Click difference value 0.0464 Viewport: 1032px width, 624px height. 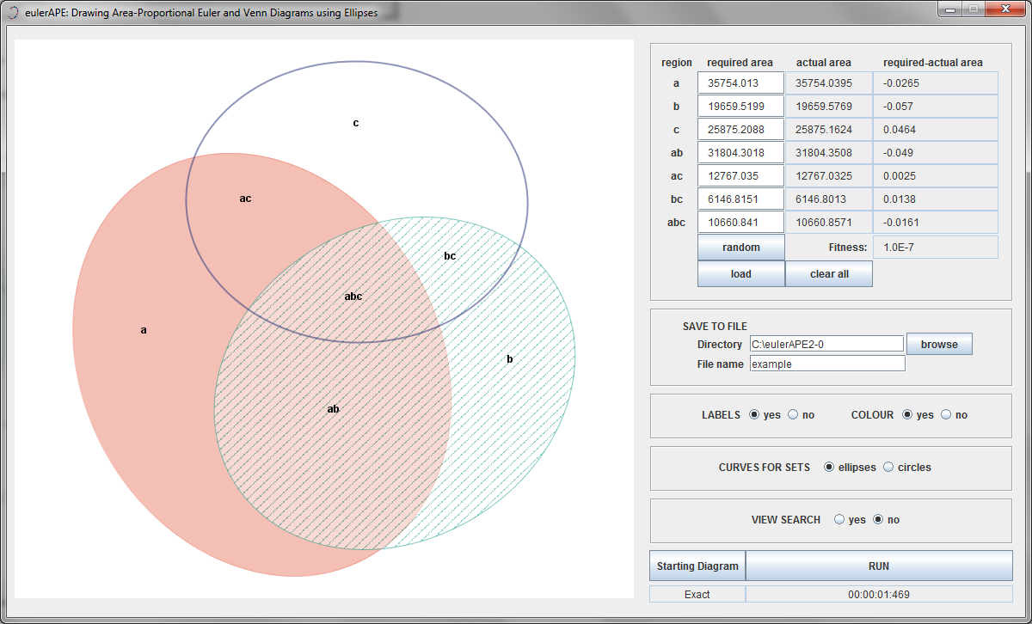click(x=936, y=130)
